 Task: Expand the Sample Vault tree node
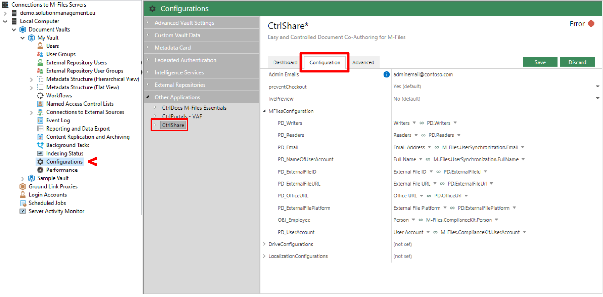pos(22,178)
